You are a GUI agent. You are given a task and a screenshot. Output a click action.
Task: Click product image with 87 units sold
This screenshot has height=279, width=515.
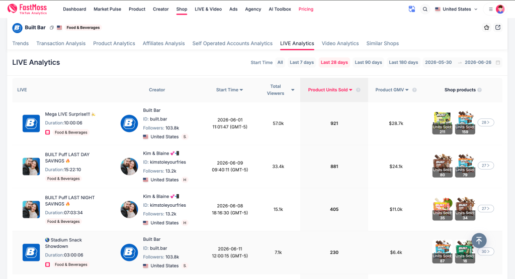[x=442, y=252]
